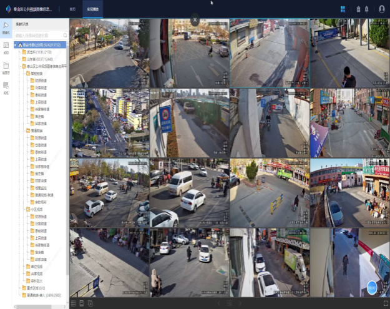Image resolution: width=390 pixels, height=309 pixels.
Task: Select the 实况播放 live view tab
Action: (92, 9)
